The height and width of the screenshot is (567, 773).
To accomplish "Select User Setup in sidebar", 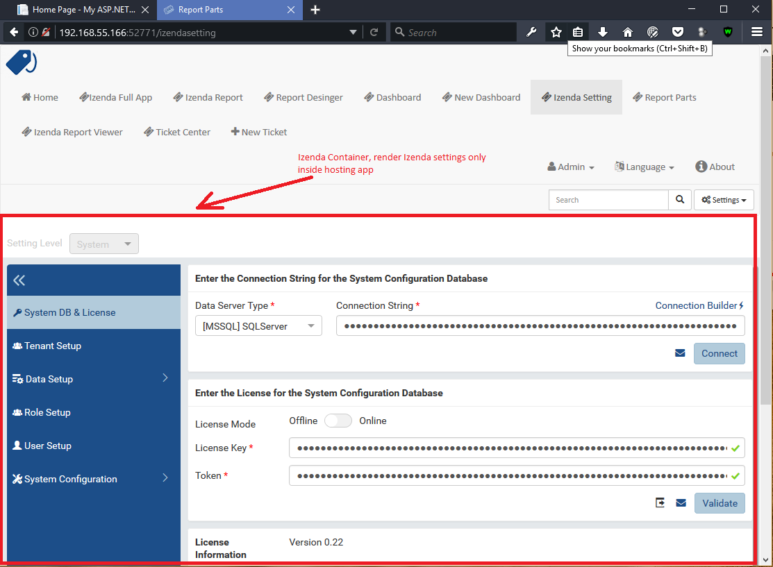I will [x=94, y=446].
